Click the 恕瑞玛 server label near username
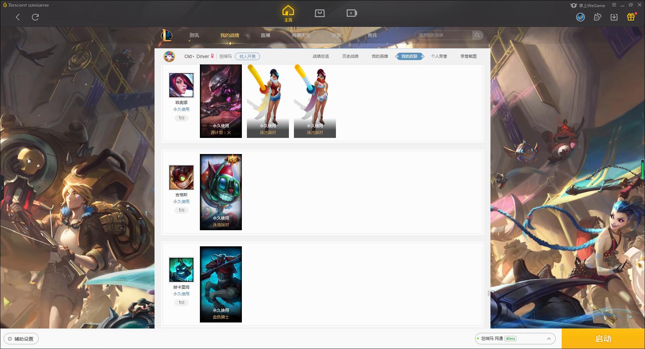 pyautogui.click(x=225, y=56)
